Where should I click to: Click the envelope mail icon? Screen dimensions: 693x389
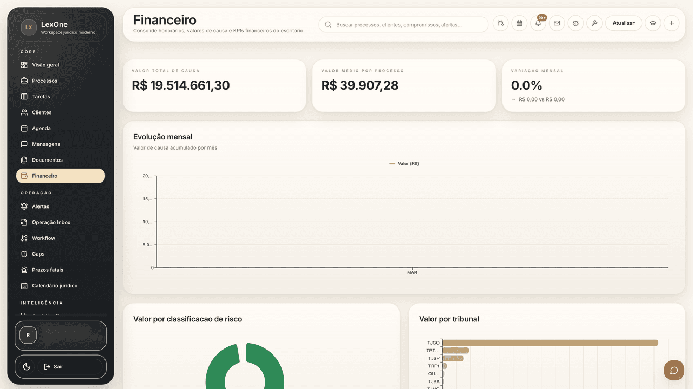pyautogui.click(x=557, y=23)
